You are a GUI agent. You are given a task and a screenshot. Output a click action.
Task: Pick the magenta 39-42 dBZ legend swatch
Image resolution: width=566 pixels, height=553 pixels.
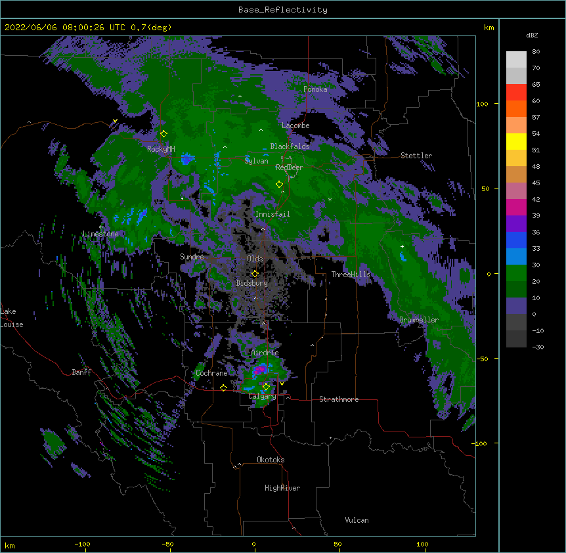[x=516, y=207]
